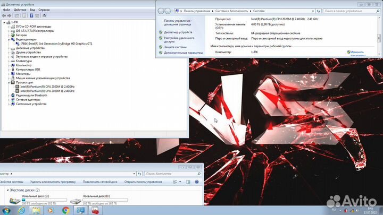Click Настройка удаленного доступа link
The width and height of the screenshot is (383, 215).
pyautogui.click(x=178, y=39)
